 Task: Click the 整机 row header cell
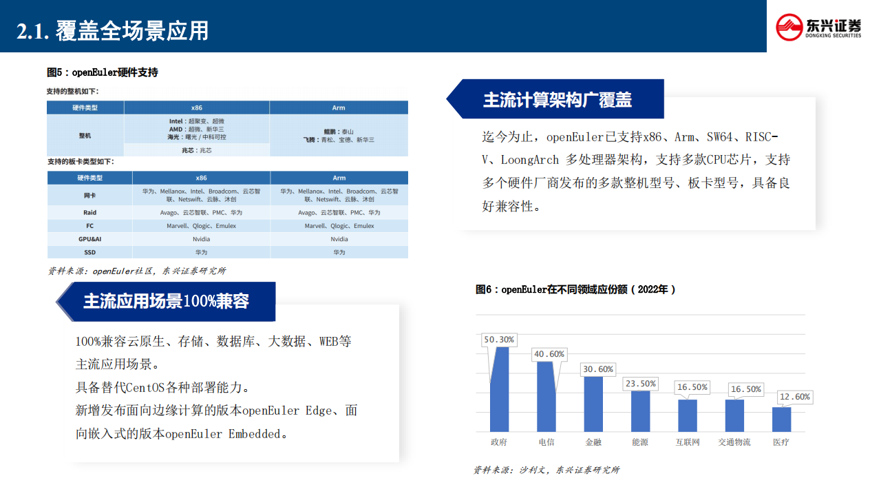point(85,136)
